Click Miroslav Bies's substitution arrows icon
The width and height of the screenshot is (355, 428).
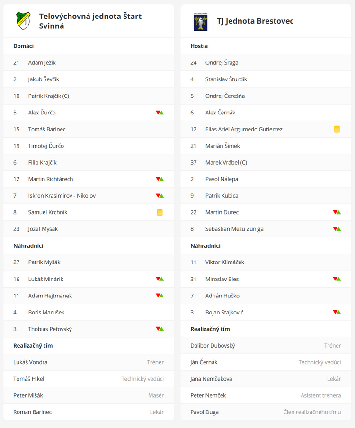click(337, 279)
